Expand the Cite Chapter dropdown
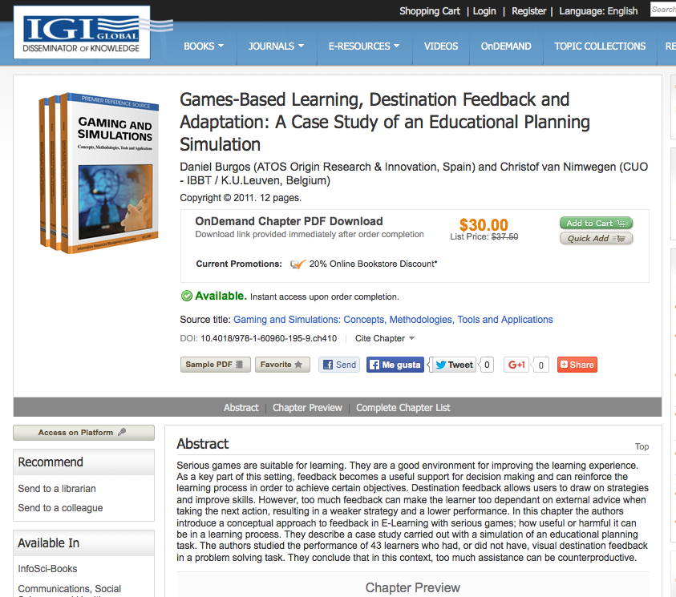Viewport: 676px width, 597px height. 385,338
